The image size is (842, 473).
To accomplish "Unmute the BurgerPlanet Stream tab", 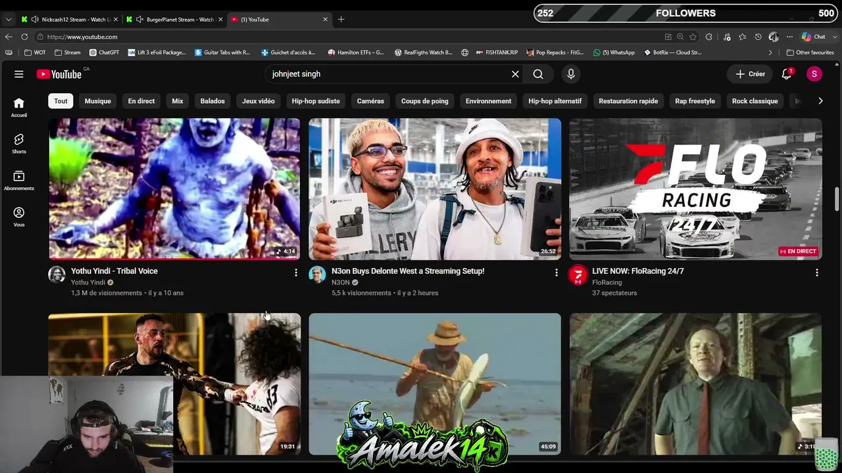I will point(139,19).
